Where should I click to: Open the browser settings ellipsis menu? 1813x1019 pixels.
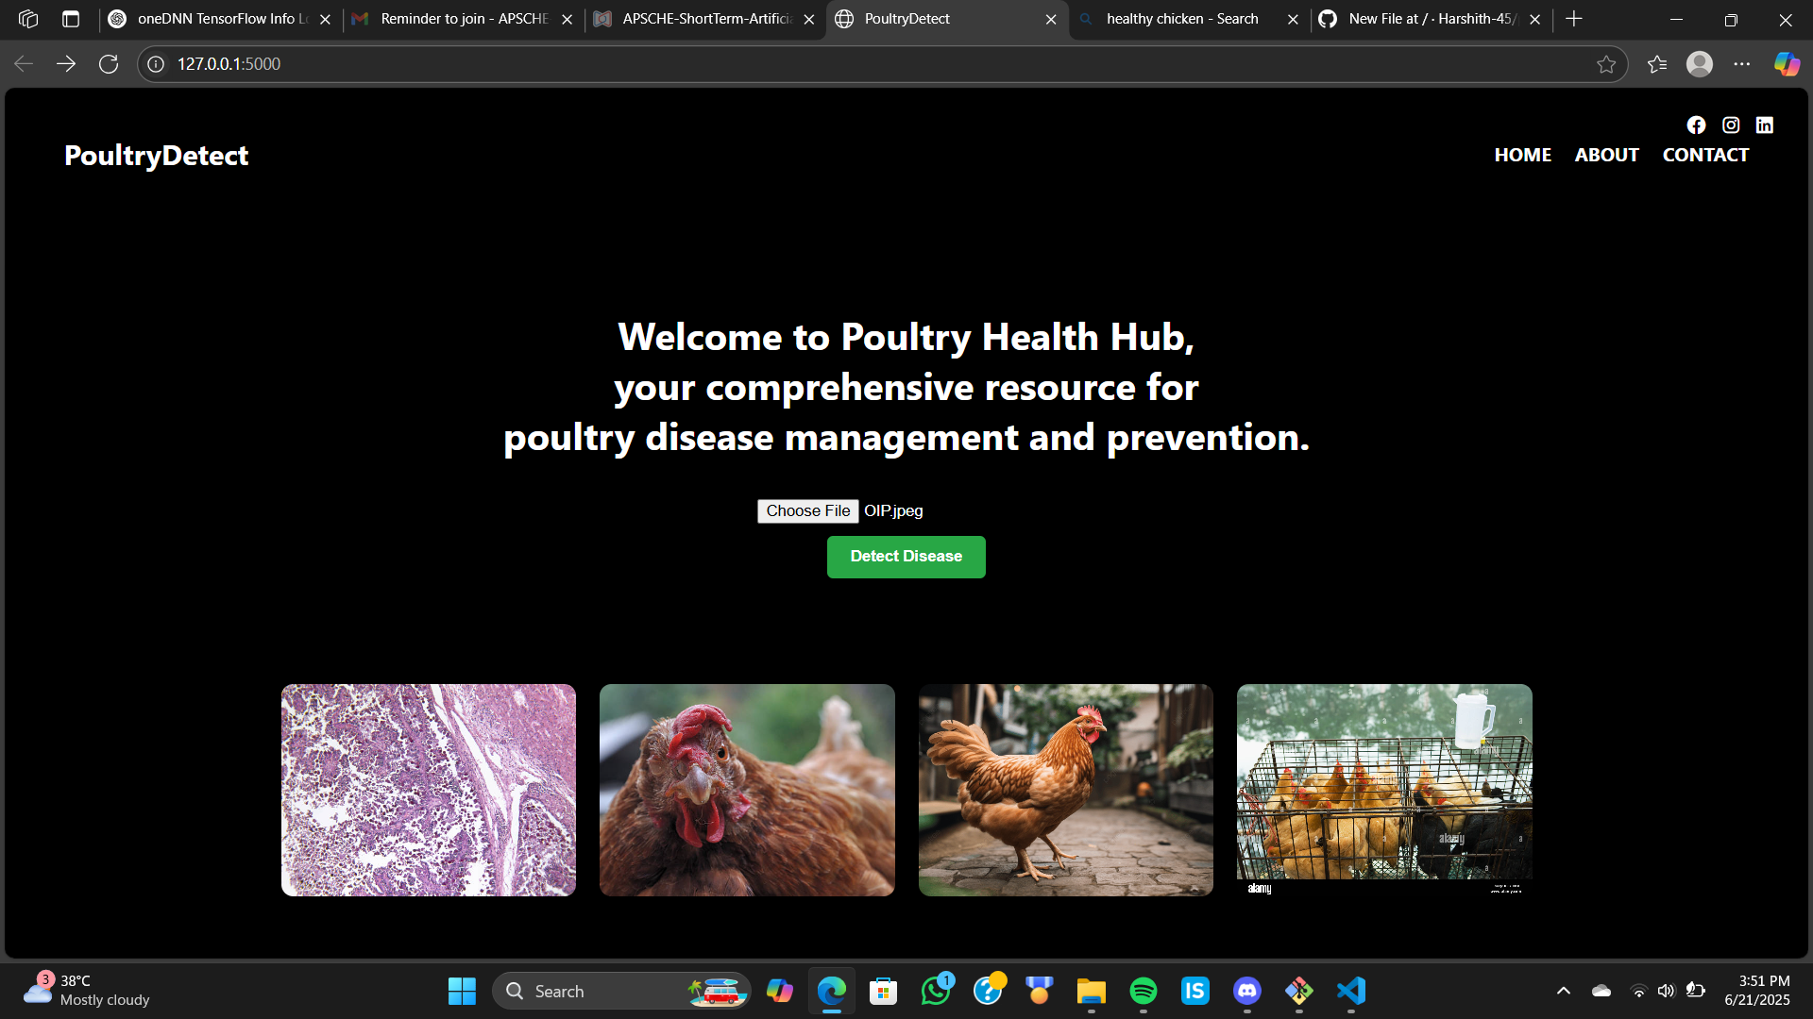click(1743, 63)
